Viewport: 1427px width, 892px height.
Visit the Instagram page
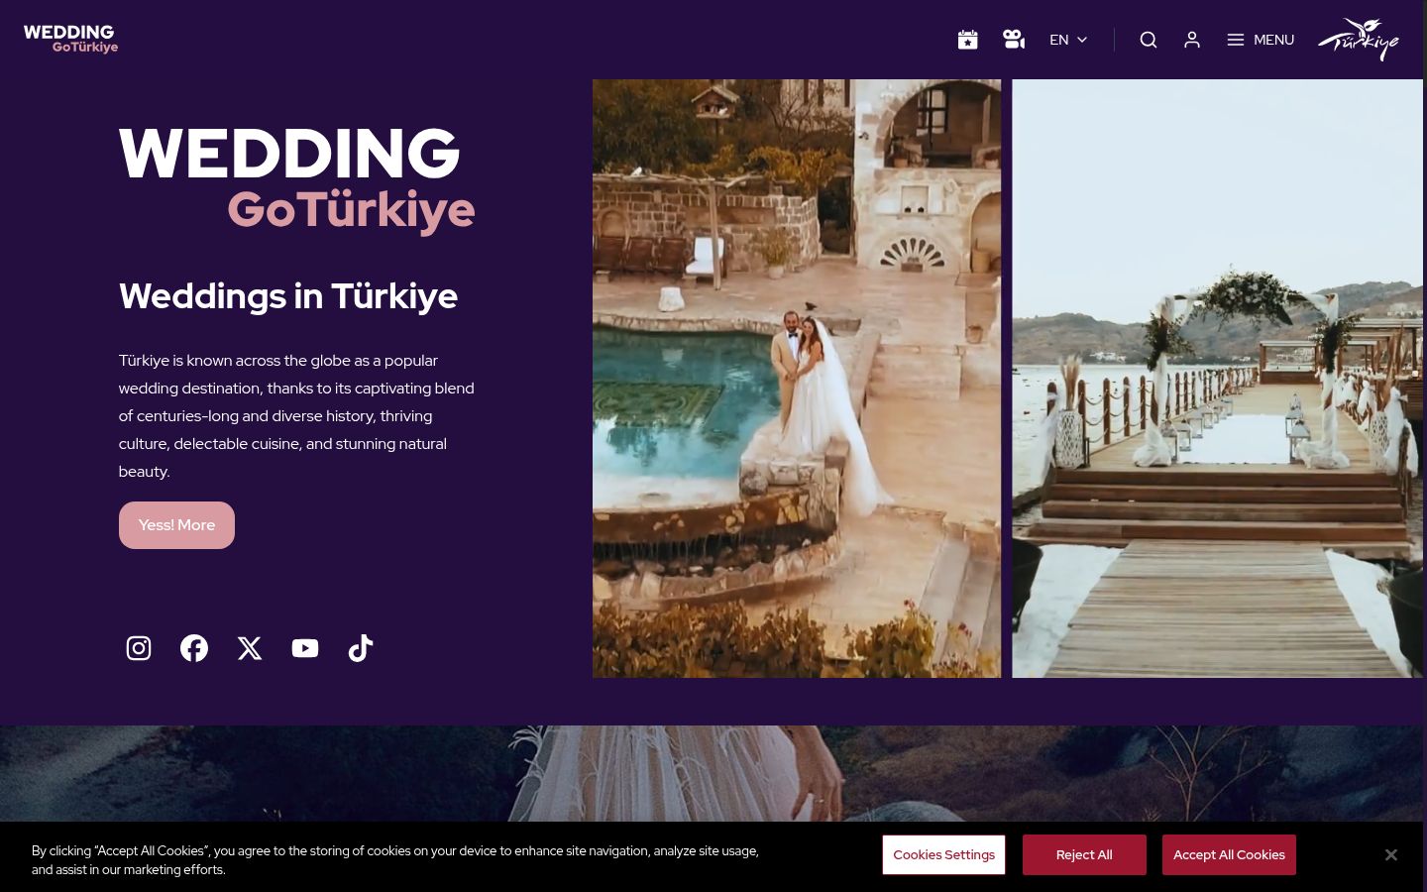click(139, 648)
